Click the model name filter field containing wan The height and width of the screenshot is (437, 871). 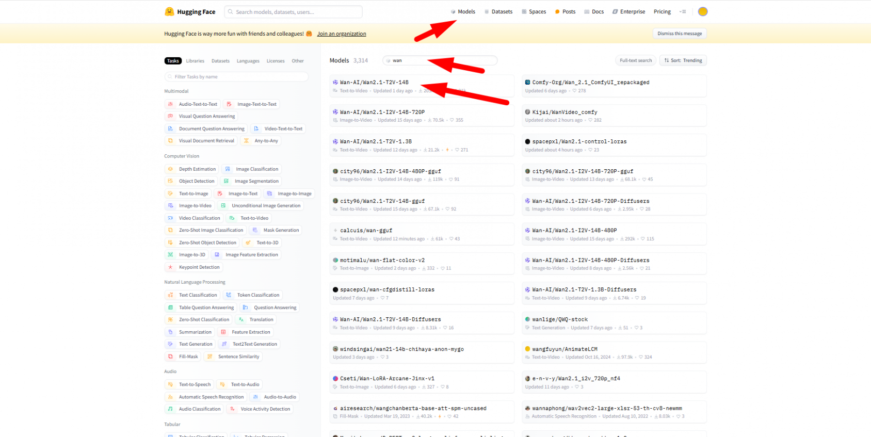tap(440, 60)
